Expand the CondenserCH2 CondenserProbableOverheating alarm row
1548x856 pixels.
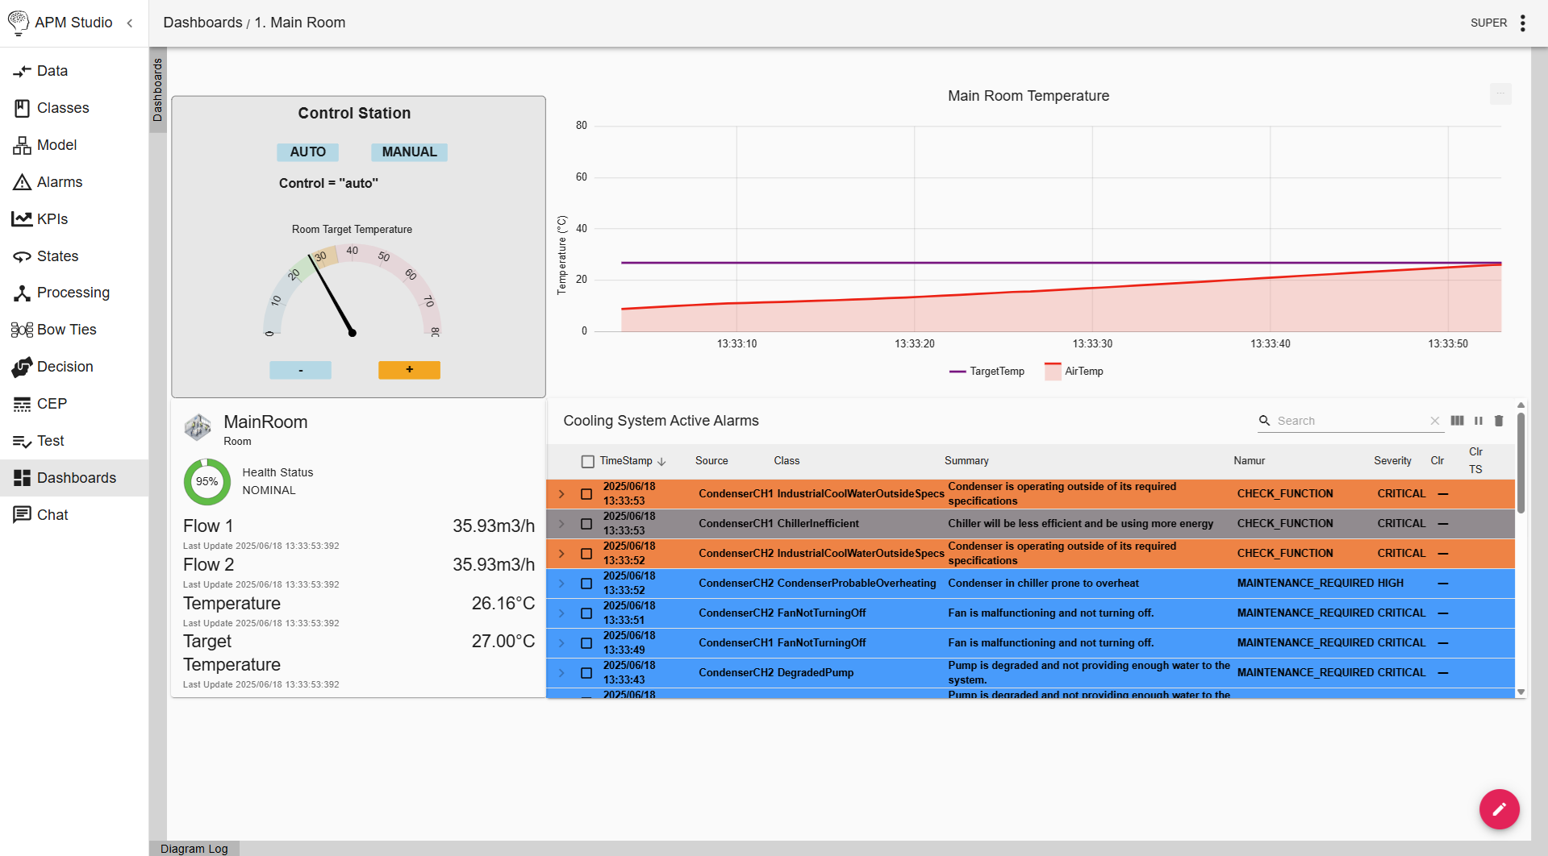[561, 584]
